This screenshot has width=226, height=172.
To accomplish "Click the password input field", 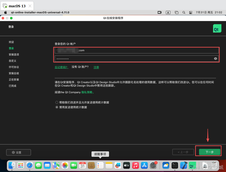I will point(137,58).
